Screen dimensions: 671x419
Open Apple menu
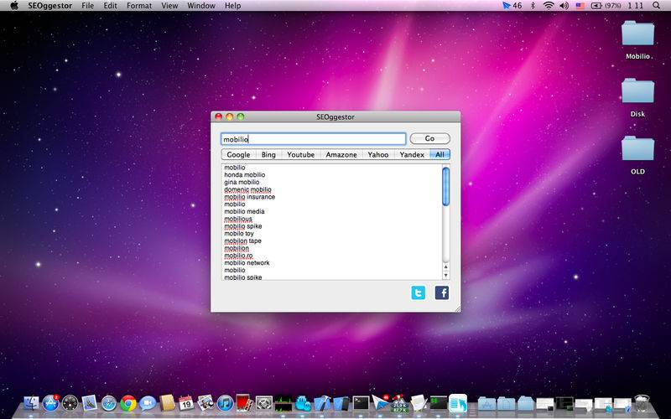click(14, 6)
